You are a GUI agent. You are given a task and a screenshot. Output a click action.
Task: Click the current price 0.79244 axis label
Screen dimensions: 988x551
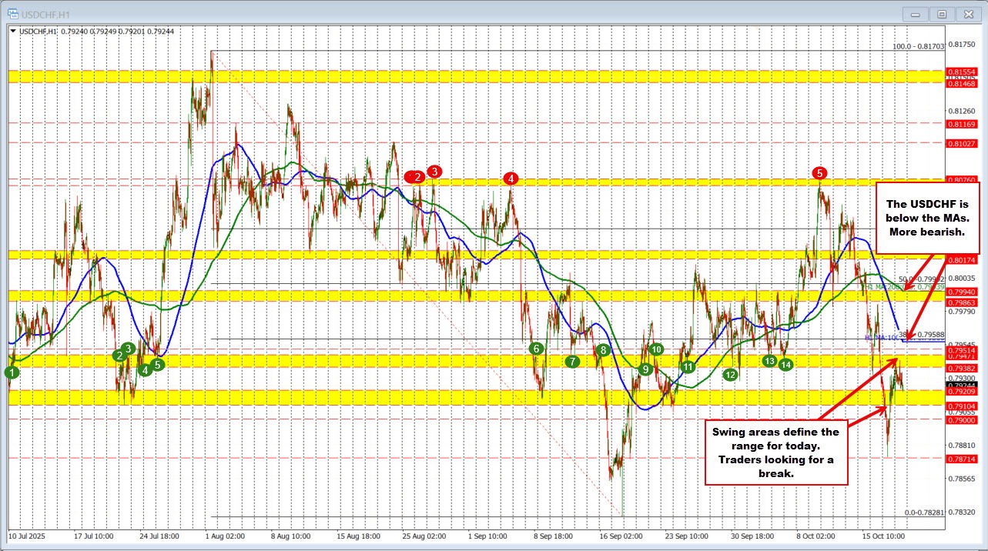click(x=960, y=386)
